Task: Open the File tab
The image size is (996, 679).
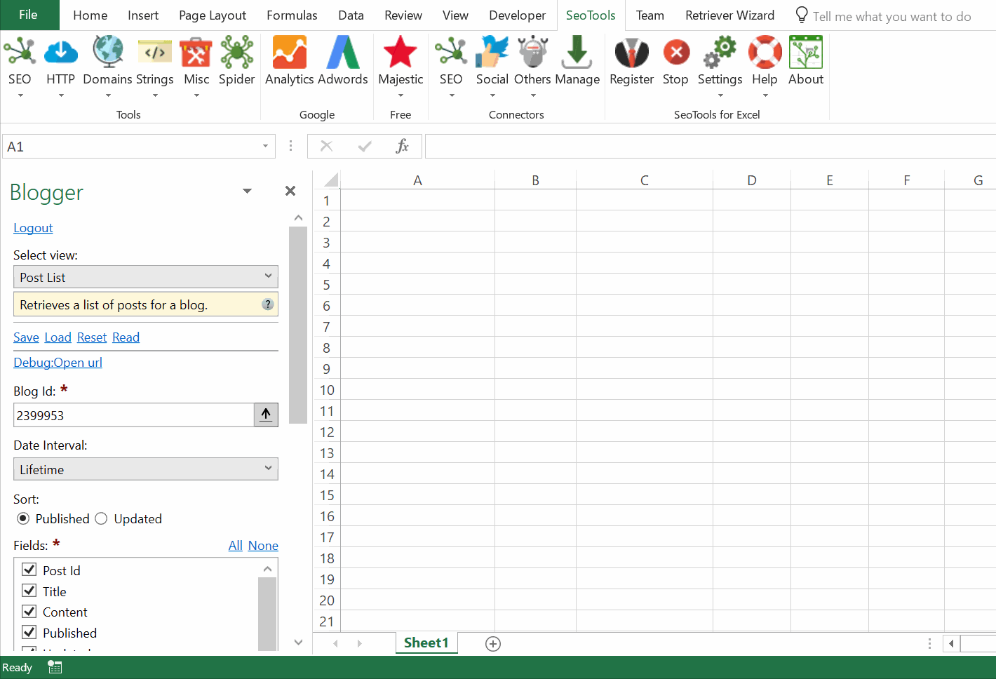Action: pyautogui.click(x=29, y=15)
